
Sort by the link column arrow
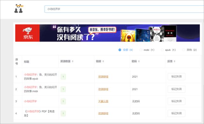[x=103, y=61]
